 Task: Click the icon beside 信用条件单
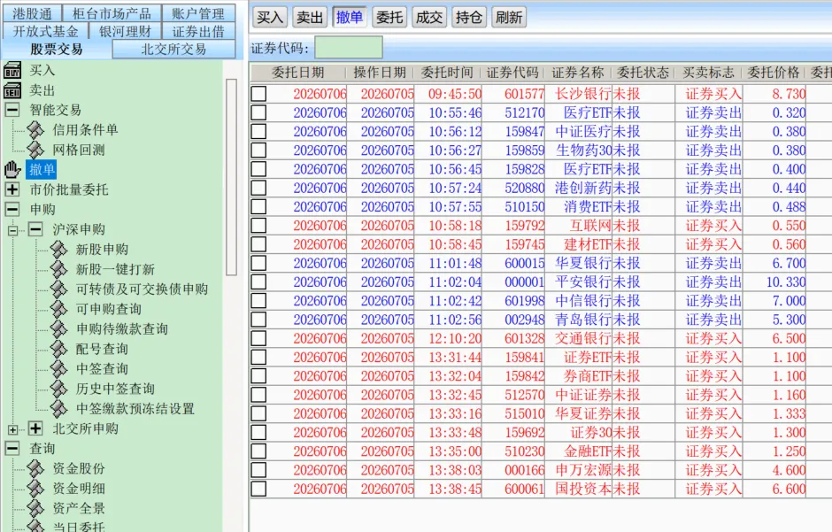pos(35,130)
